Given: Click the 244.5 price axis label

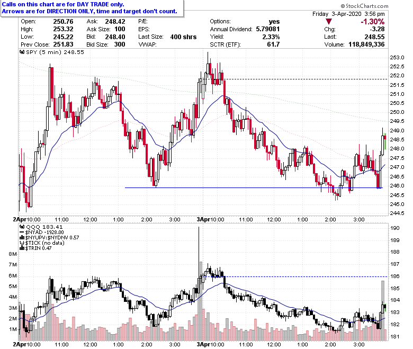Looking at the screenshot, I should pyautogui.click(x=397, y=213).
